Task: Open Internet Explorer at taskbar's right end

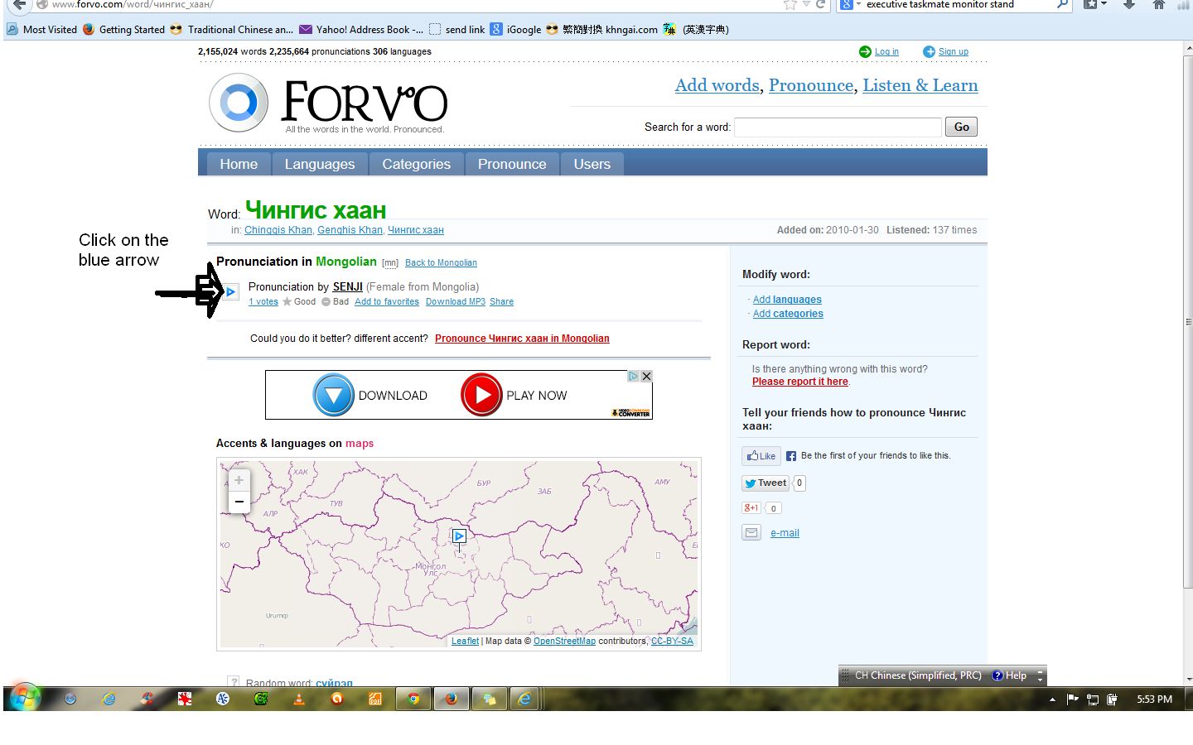Action: coord(524,699)
